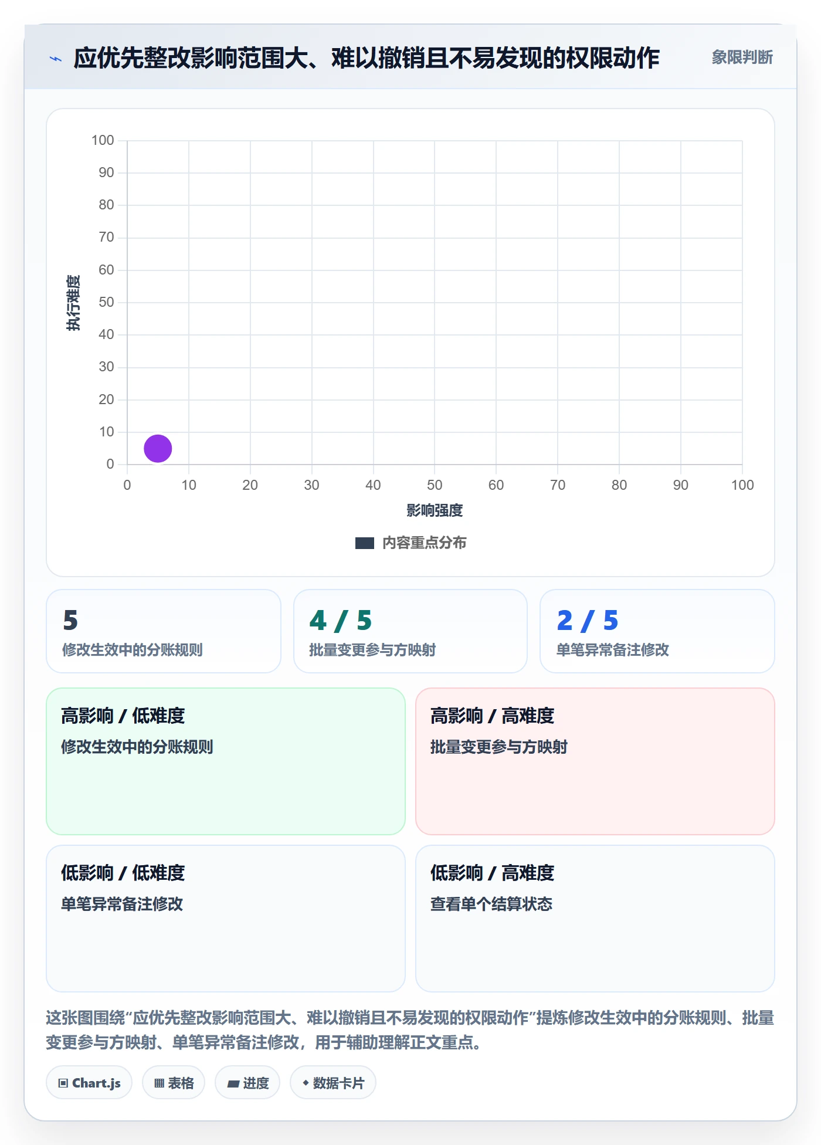Viewport: 821px width, 1145px height.
Task: Open the 低影响 / 低难度 quadrant heading
Action: 123,873
